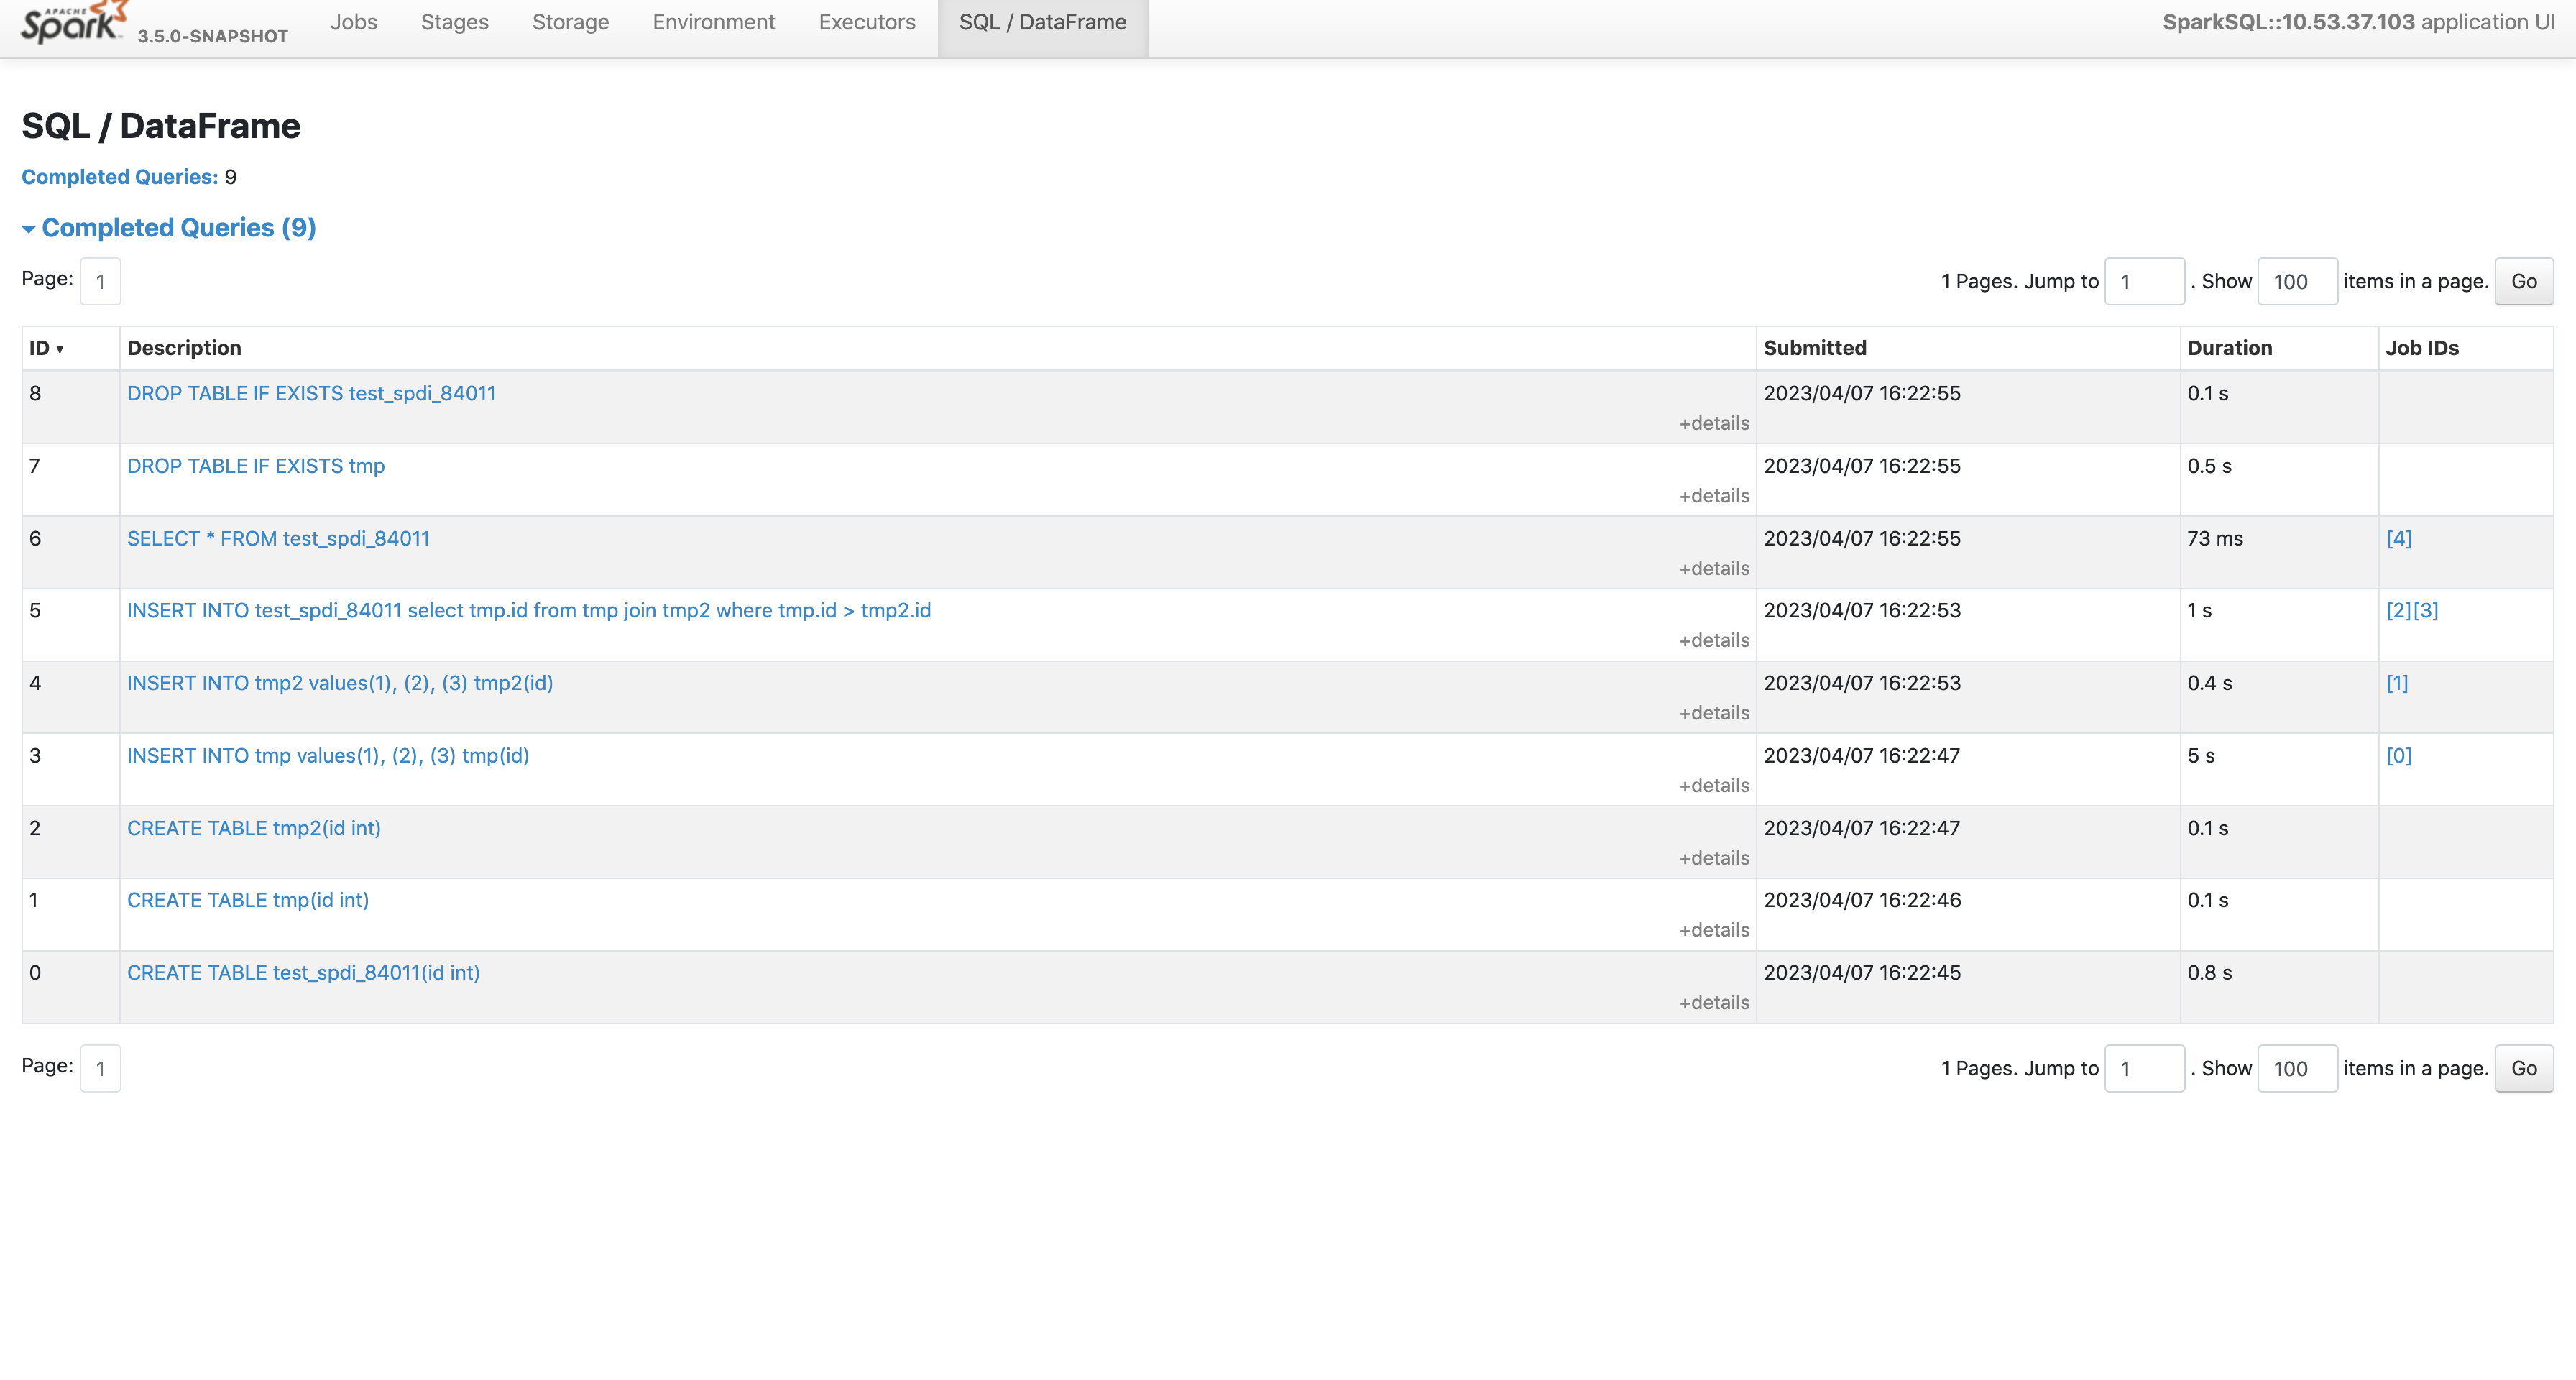2576x1380 pixels.
Task: Open job [4] link
Action: pyautogui.click(x=2398, y=538)
